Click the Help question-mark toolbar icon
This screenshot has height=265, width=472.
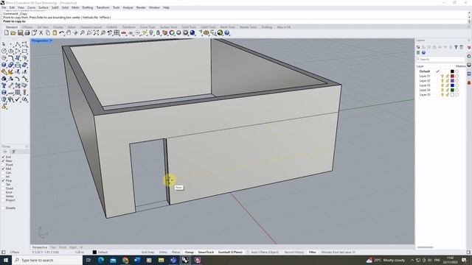click(227, 32)
